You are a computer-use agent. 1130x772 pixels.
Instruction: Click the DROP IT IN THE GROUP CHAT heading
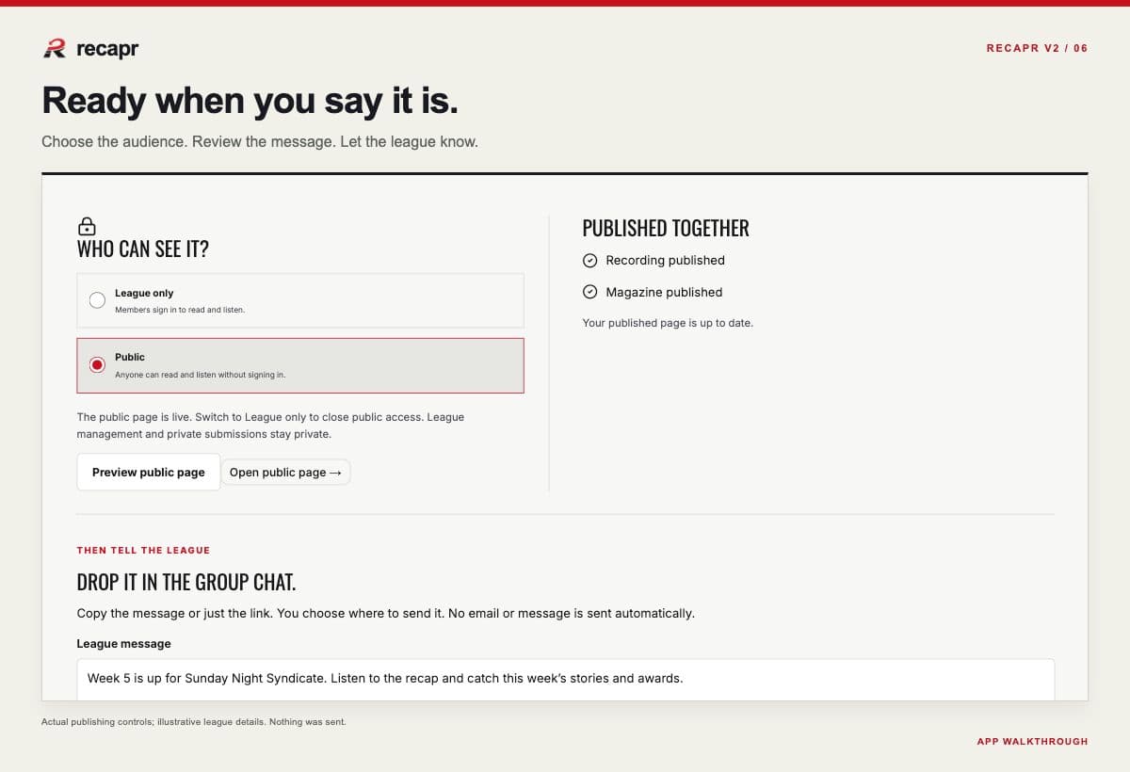[x=186, y=582]
